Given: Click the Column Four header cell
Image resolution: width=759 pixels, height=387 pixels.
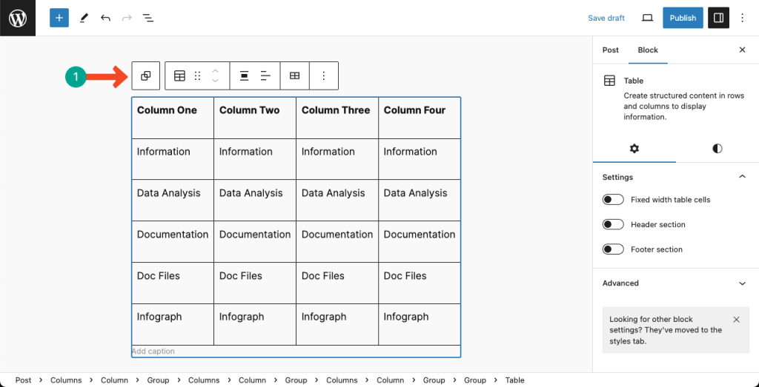Looking at the screenshot, I should point(420,118).
